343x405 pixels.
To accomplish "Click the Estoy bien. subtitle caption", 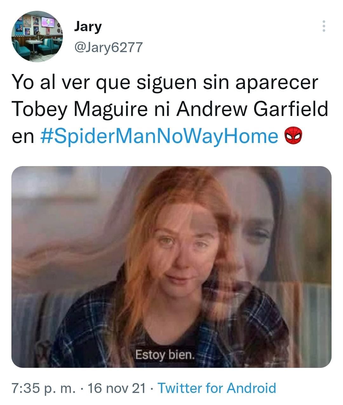I will (x=165, y=354).
